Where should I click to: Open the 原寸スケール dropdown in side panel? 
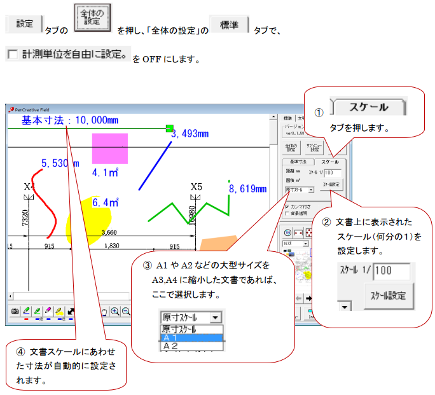[x=298, y=190]
